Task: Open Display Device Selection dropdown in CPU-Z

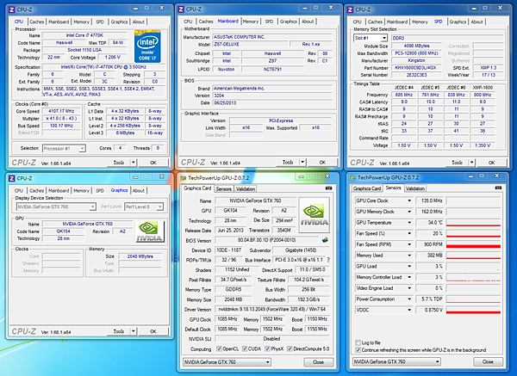Action: click(56, 206)
